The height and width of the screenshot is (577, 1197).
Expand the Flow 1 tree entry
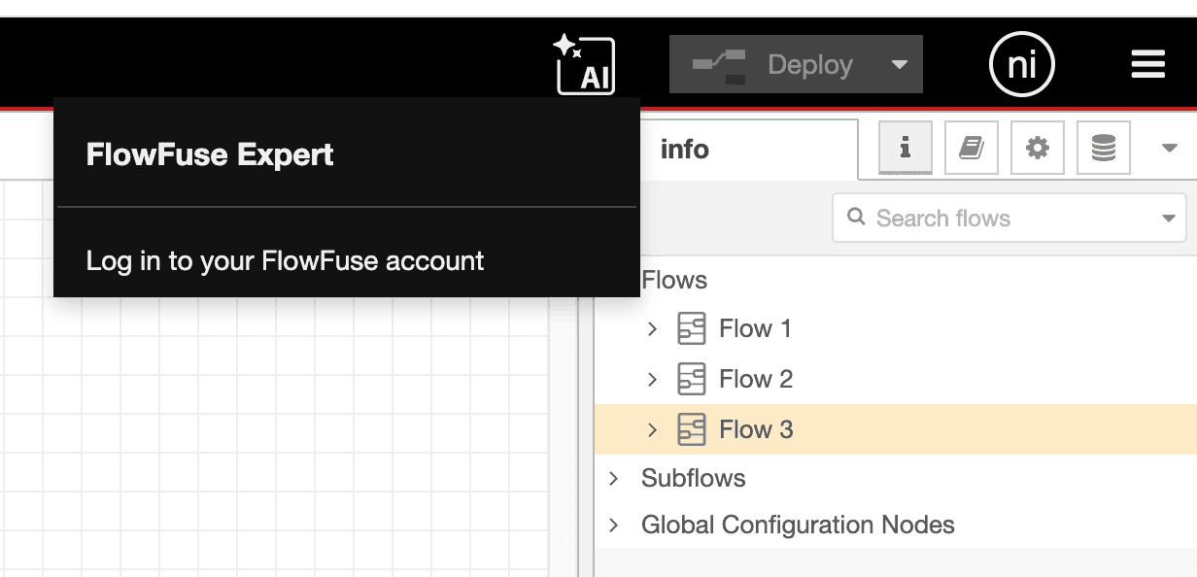click(652, 328)
